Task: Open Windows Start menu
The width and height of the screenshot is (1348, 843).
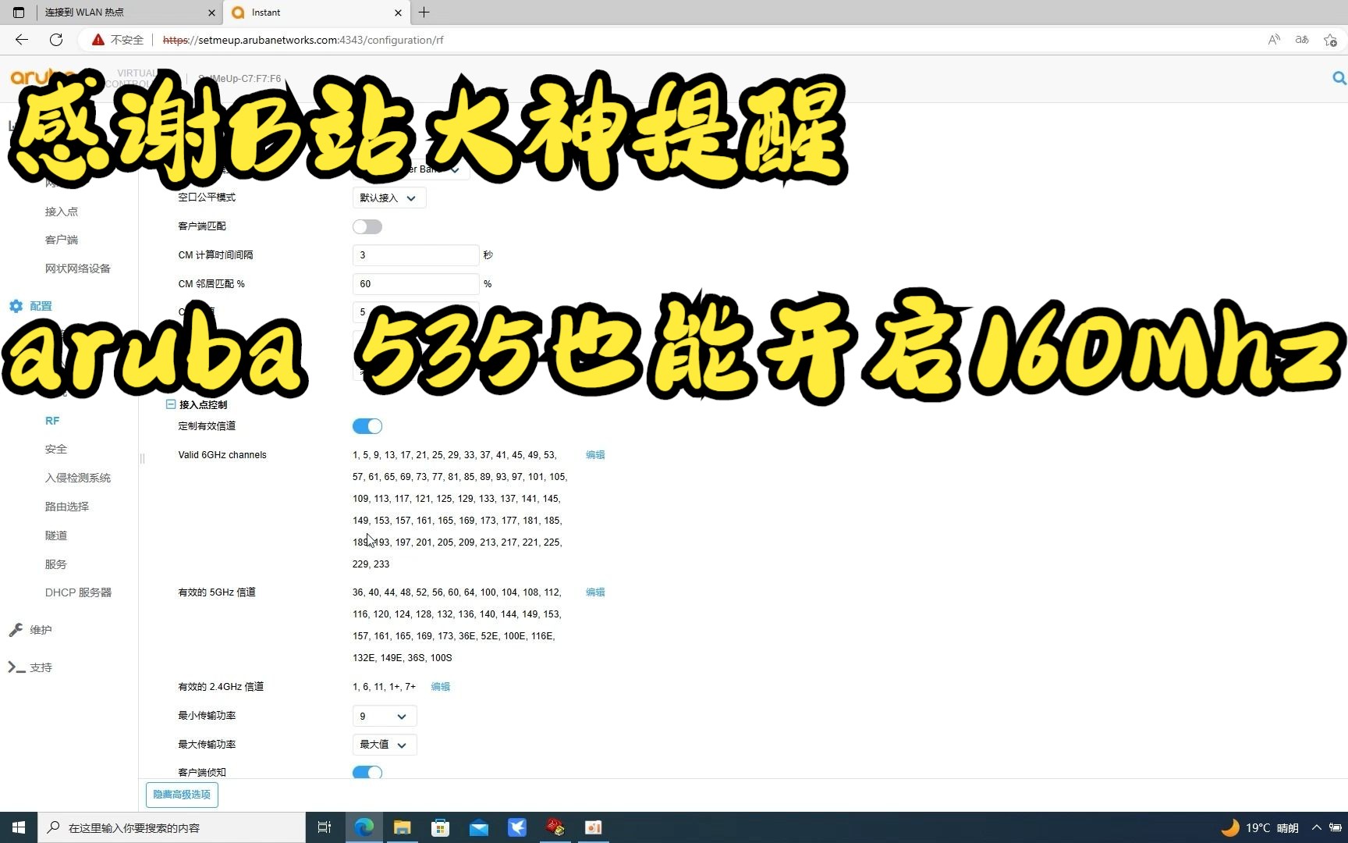Action: (x=19, y=827)
